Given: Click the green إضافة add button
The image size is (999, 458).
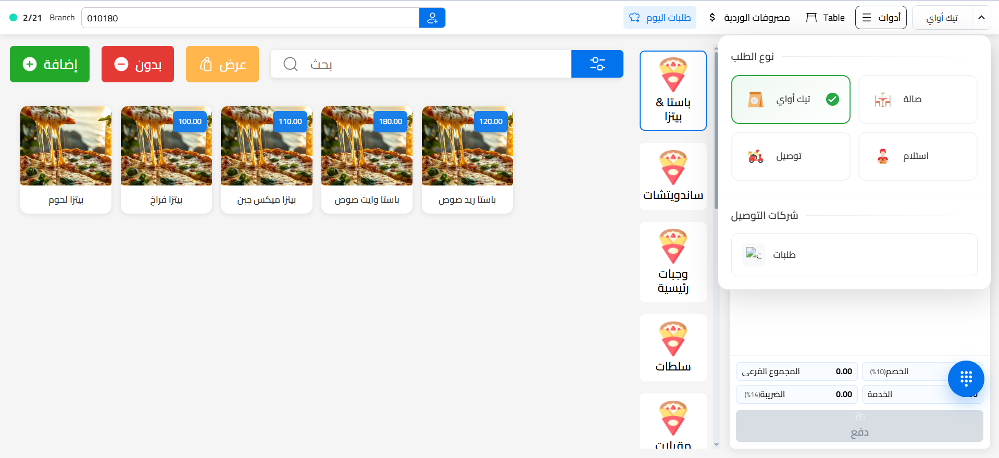Looking at the screenshot, I should (50, 64).
